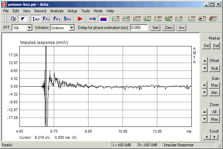This screenshot has width=223, height=149.
Task: Open the RASTI analysis icon
Action: point(213,19)
